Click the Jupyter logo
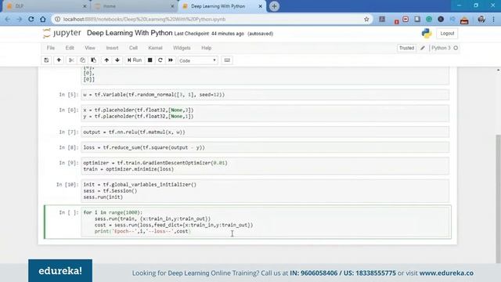The width and height of the screenshot is (501, 282). click(x=62, y=33)
